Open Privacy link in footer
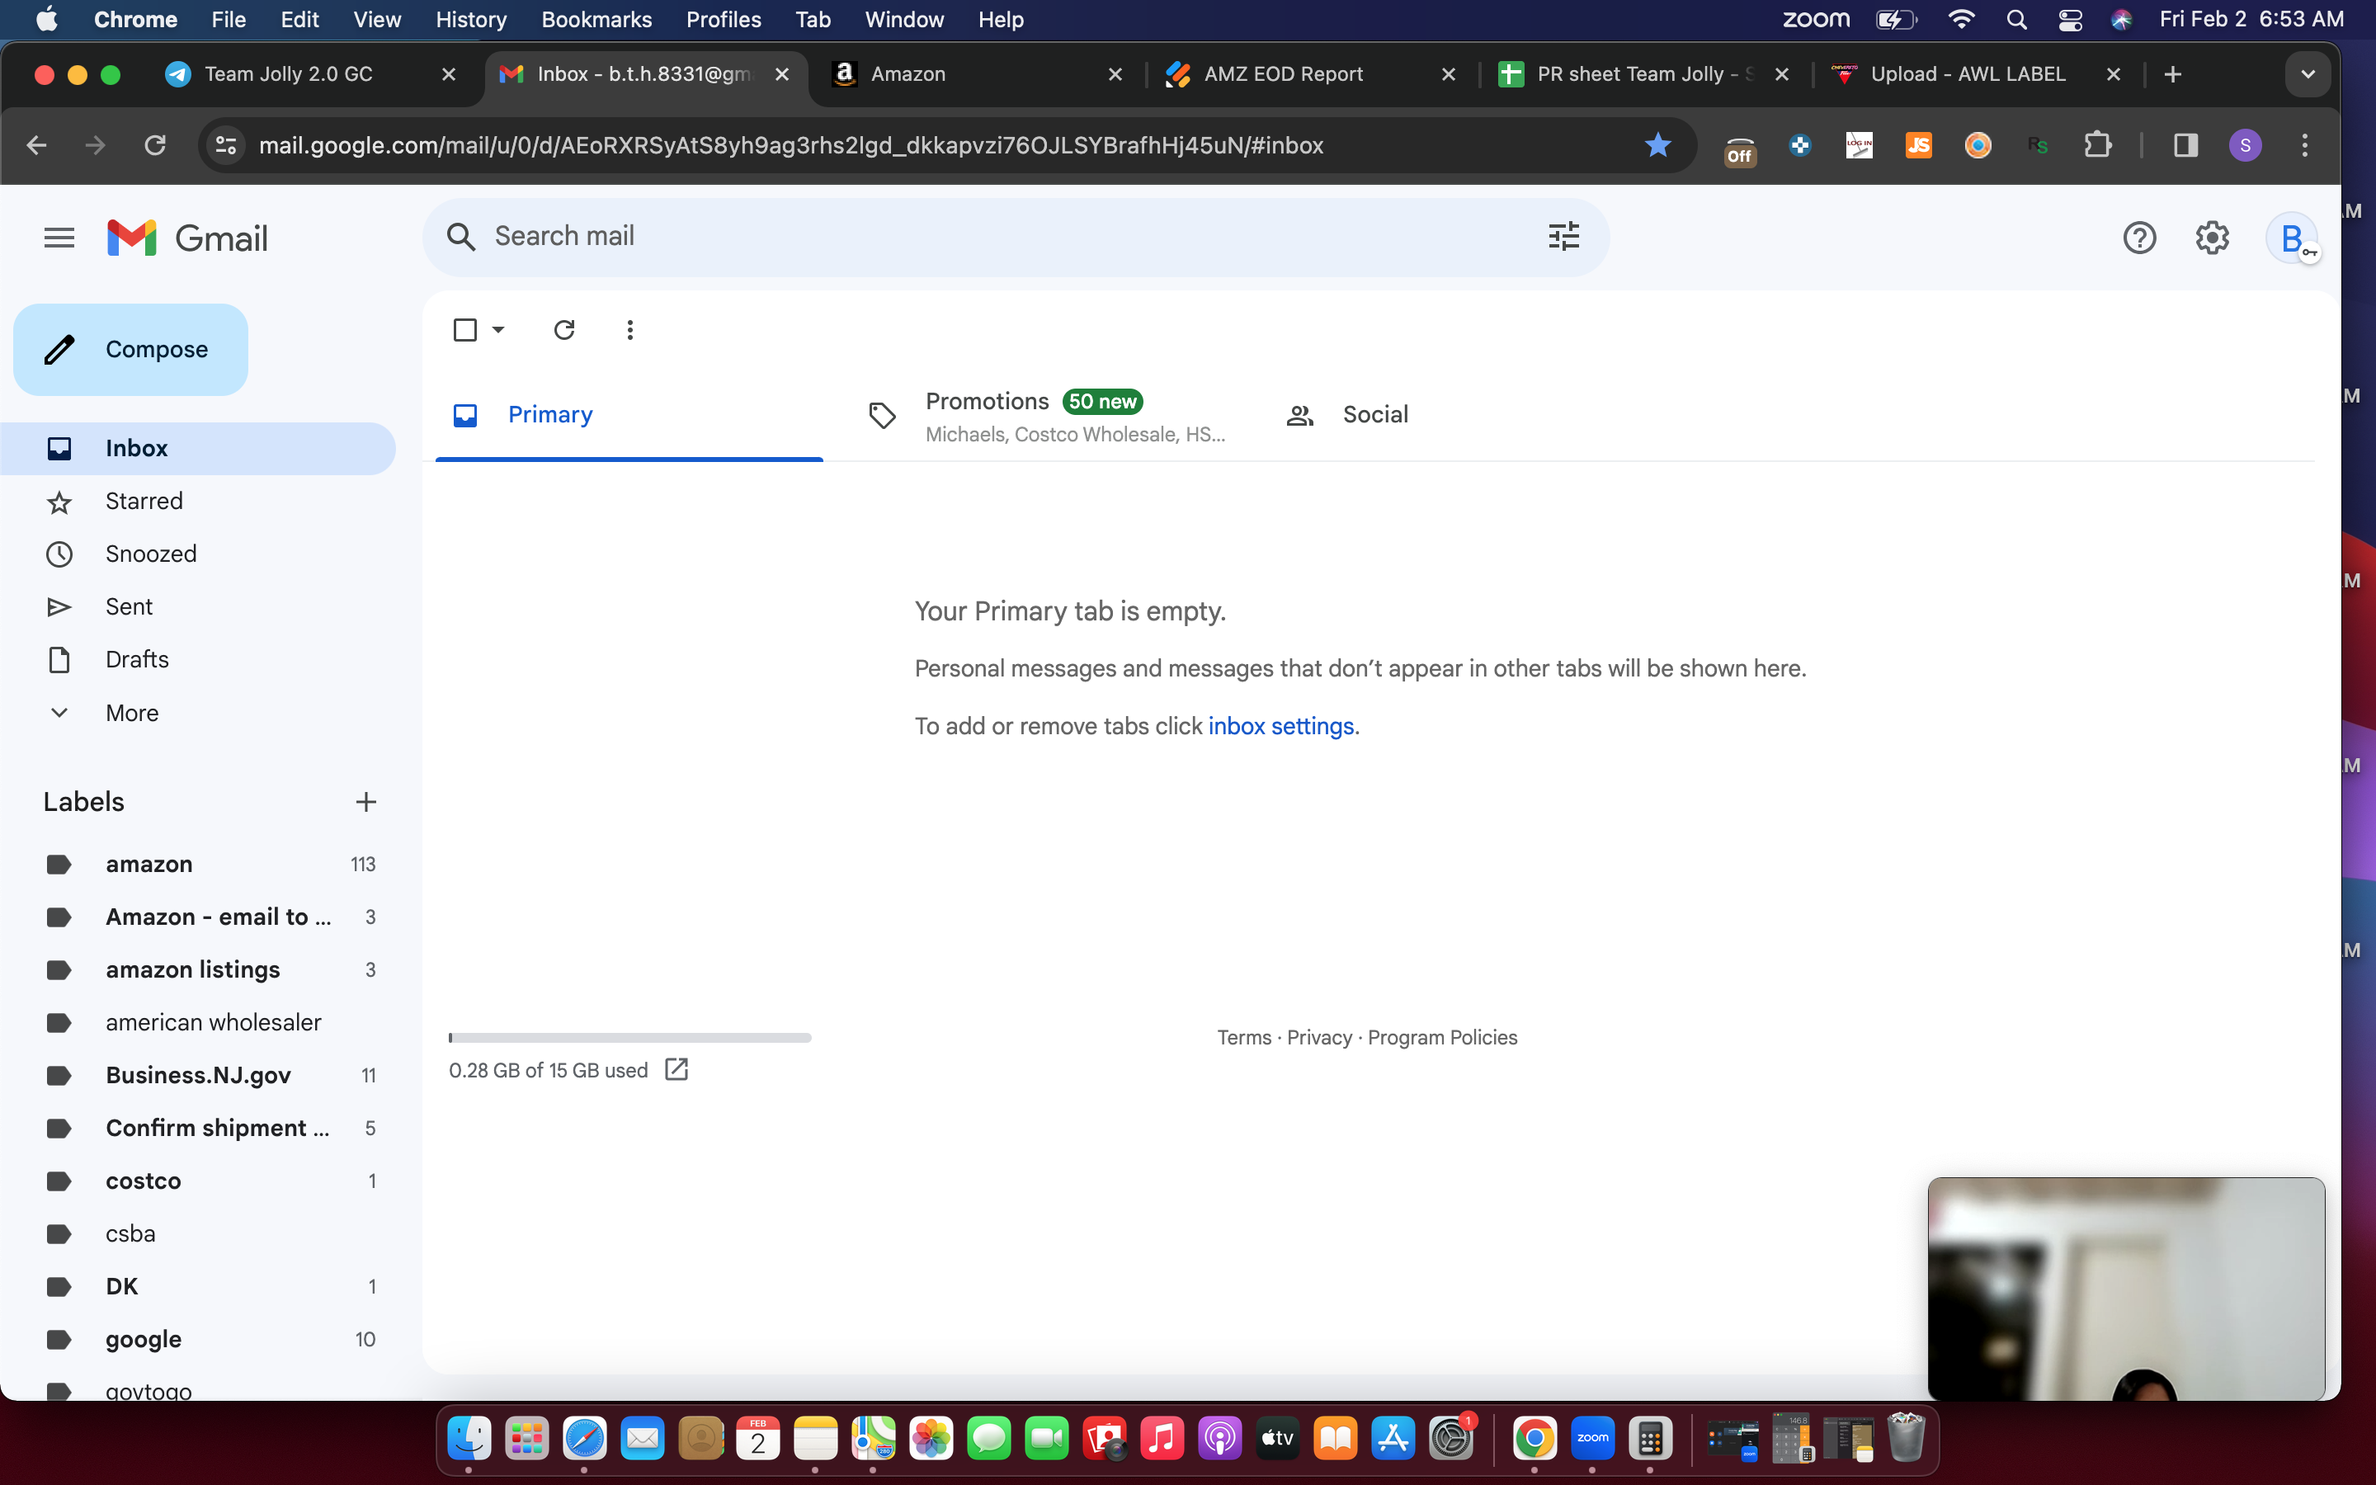 point(1319,1037)
